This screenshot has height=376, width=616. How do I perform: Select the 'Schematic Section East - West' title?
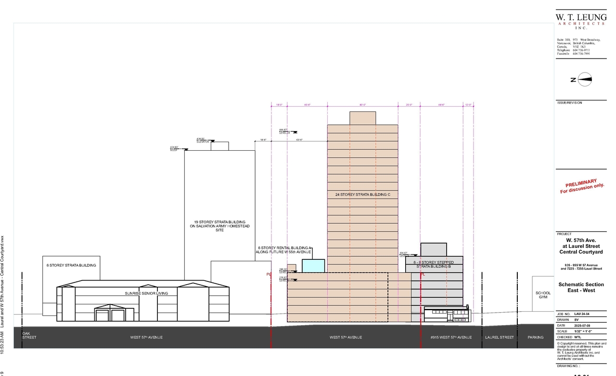click(581, 288)
